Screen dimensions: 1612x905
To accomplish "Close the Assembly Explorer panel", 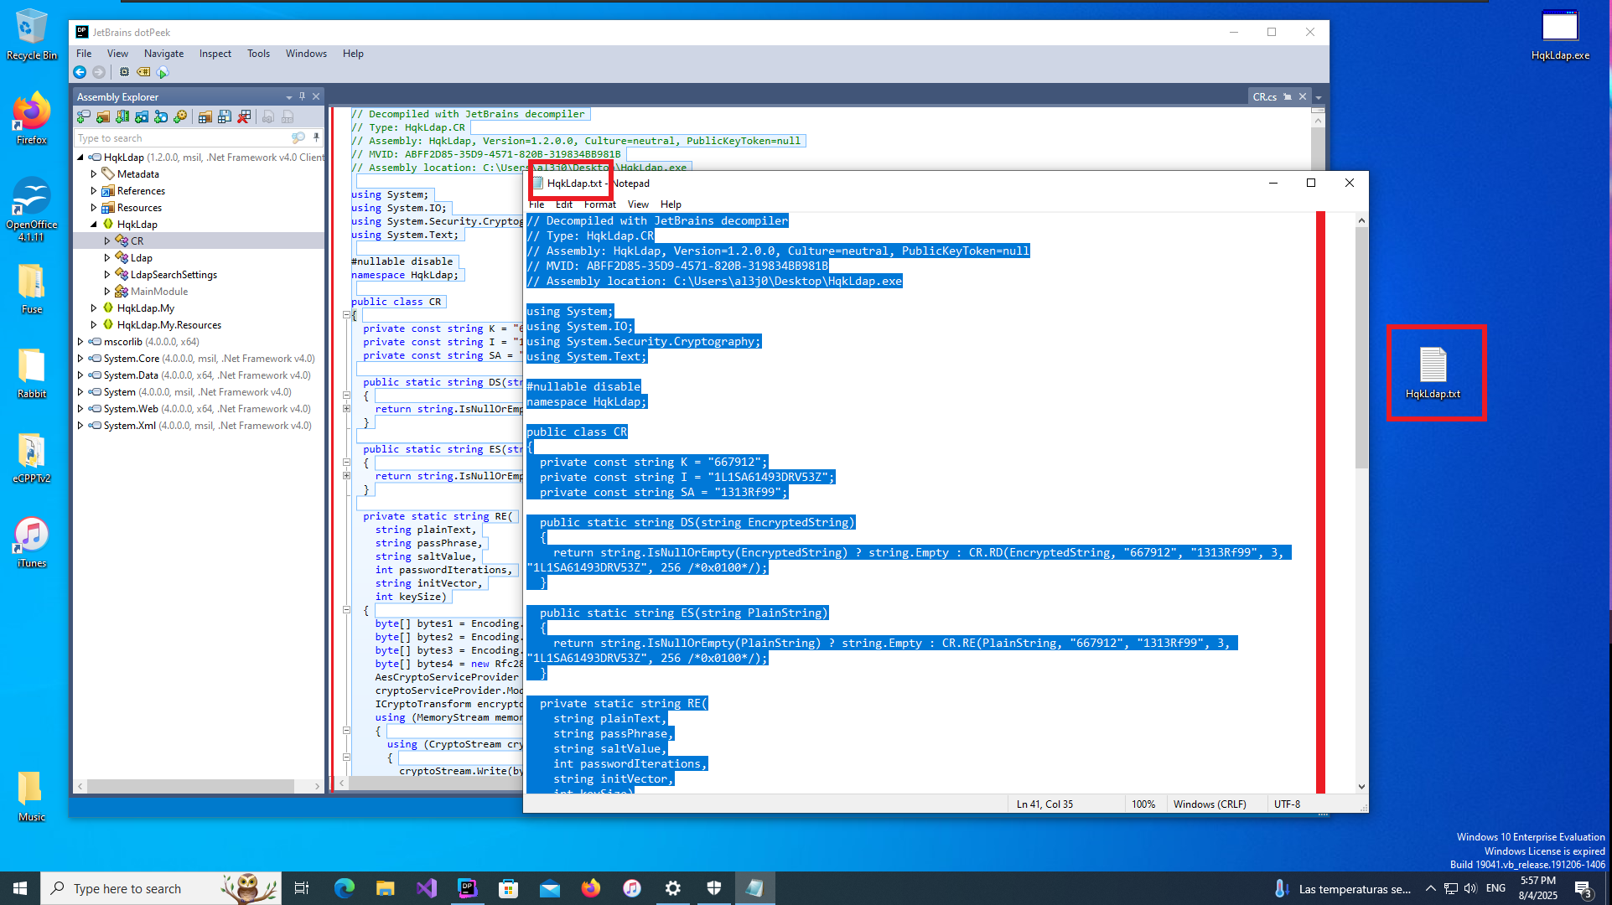I will [x=316, y=96].
